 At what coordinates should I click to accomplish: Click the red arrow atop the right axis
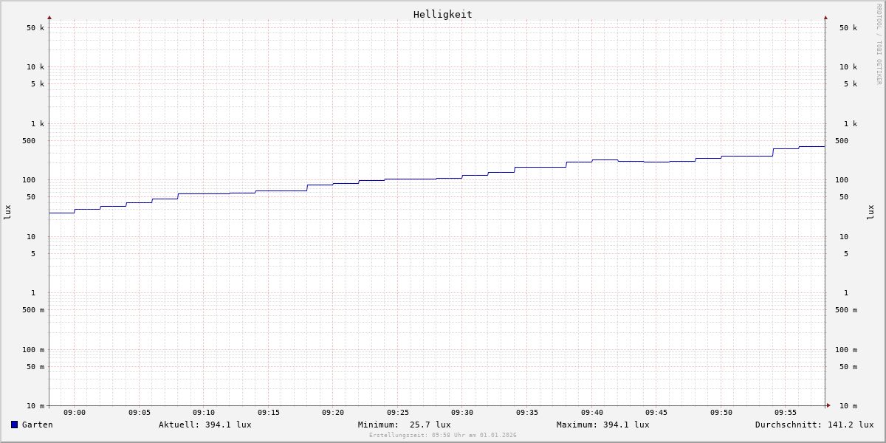tap(825, 17)
